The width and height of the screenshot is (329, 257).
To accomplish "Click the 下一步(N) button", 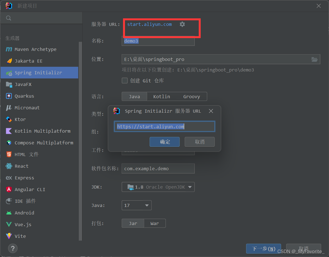I will 263,248.
